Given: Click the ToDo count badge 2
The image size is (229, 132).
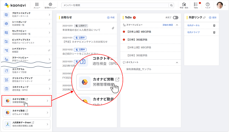Looking at the screenshot, I should pyautogui.click(x=134, y=18).
